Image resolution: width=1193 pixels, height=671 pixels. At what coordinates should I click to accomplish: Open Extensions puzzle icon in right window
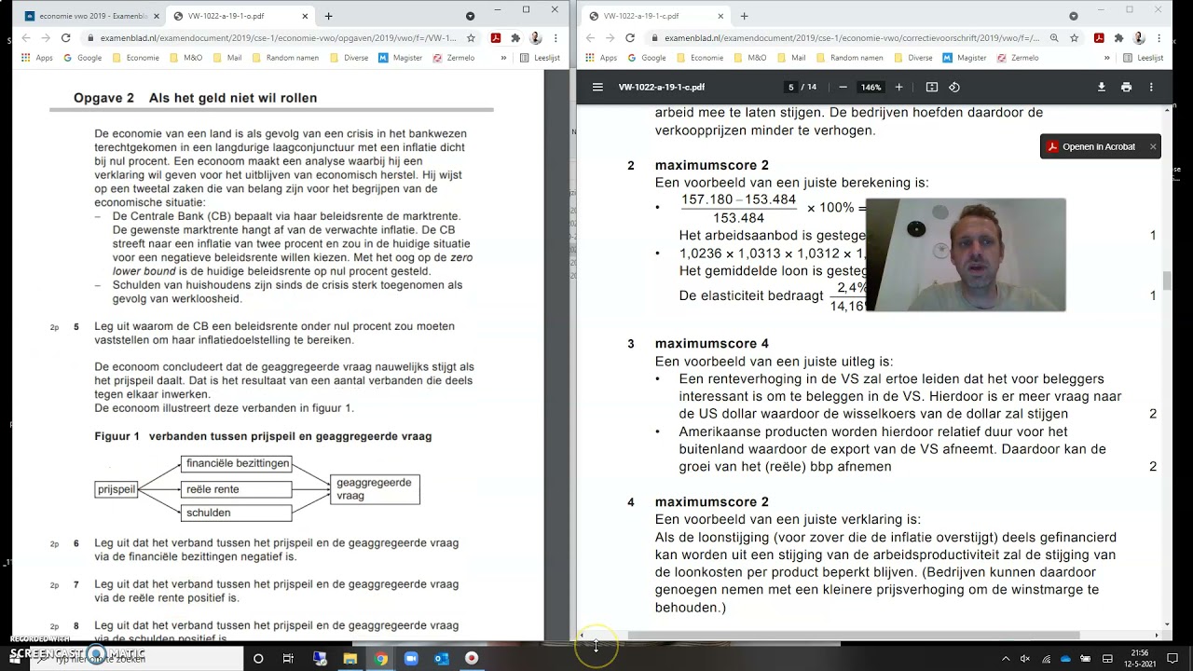point(1119,38)
